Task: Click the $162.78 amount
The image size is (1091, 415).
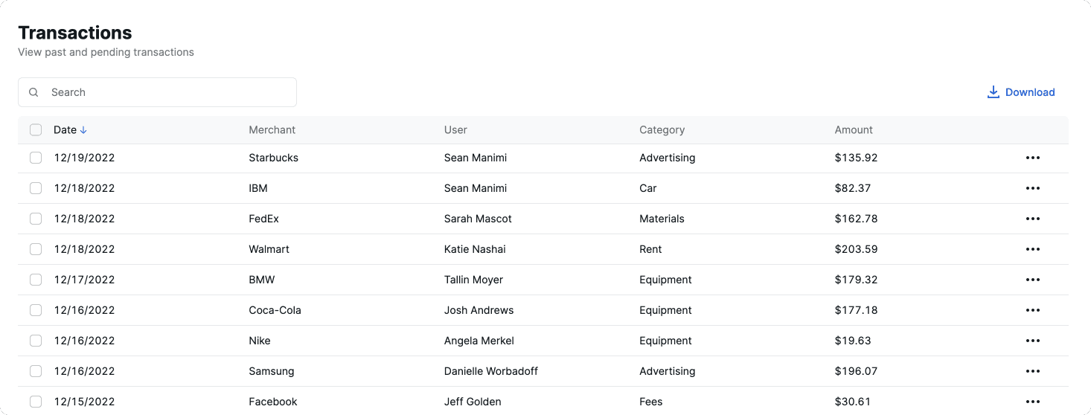Action: [857, 219]
